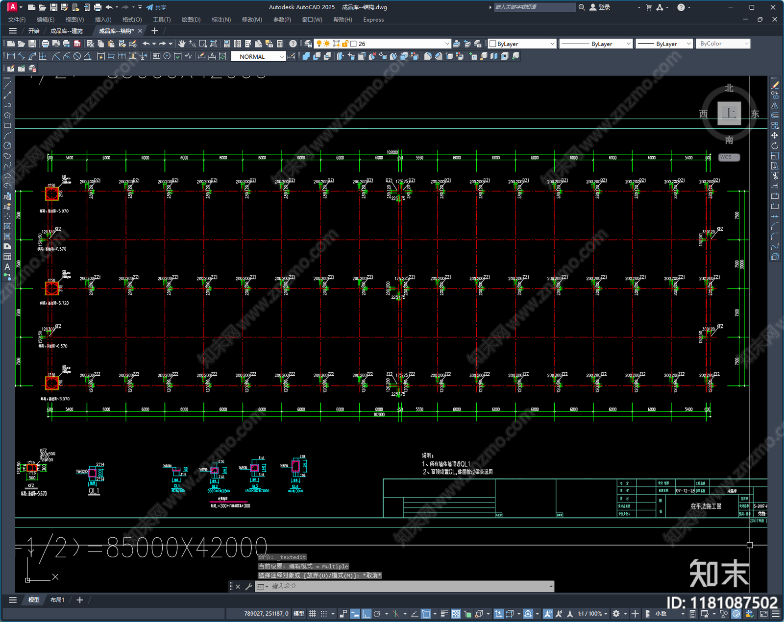Open the annotation scale 1:1 / 100% dropdown
784x622 pixels.
point(592,614)
